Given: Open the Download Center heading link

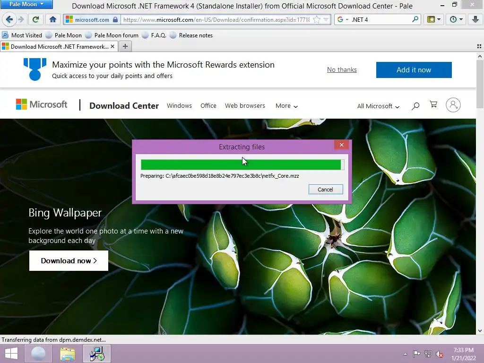Looking at the screenshot, I should pyautogui.click(x=124, y=105).
